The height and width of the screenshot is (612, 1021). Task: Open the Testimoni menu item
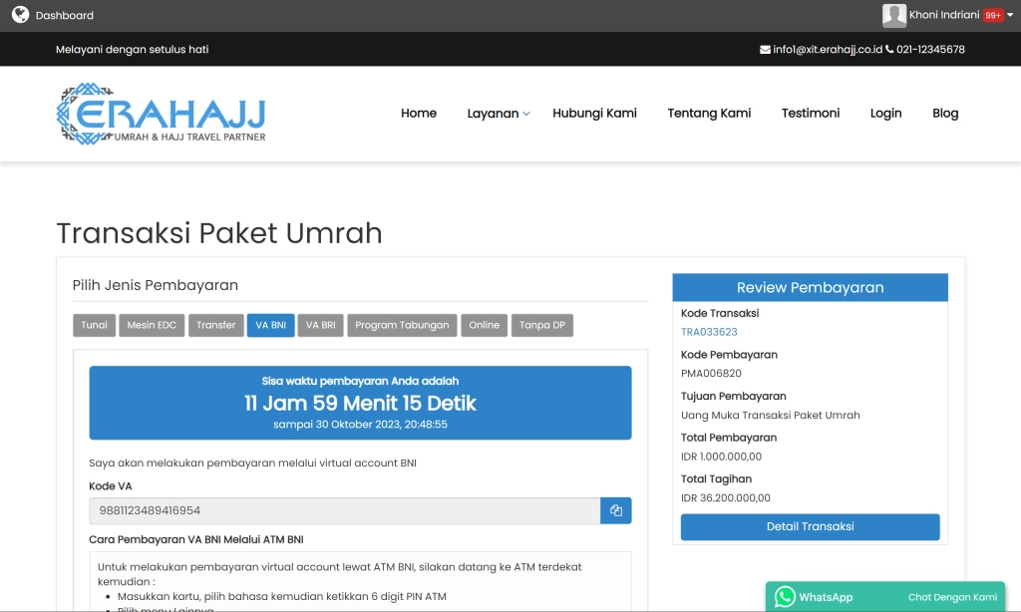coord(810,113)
